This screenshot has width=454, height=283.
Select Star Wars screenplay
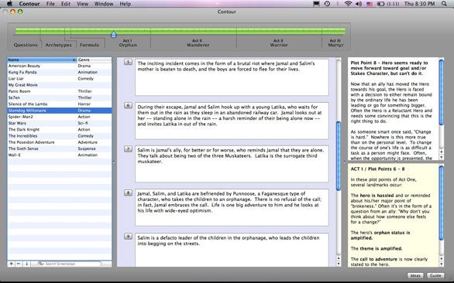pos(60,123)
